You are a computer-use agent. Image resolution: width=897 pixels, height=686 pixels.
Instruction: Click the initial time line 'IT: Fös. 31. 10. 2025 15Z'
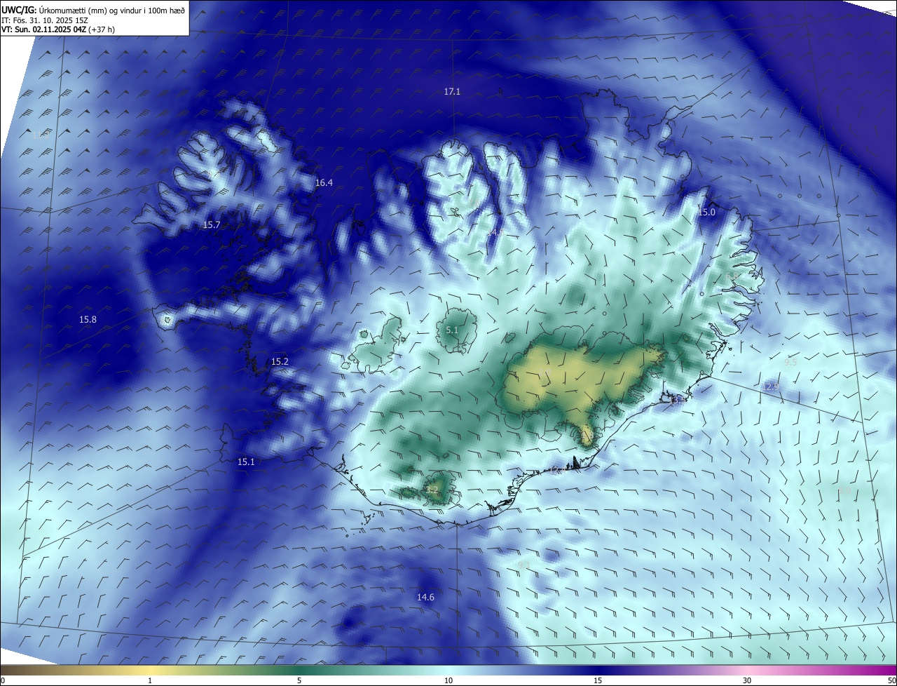[x=45, y=21]
